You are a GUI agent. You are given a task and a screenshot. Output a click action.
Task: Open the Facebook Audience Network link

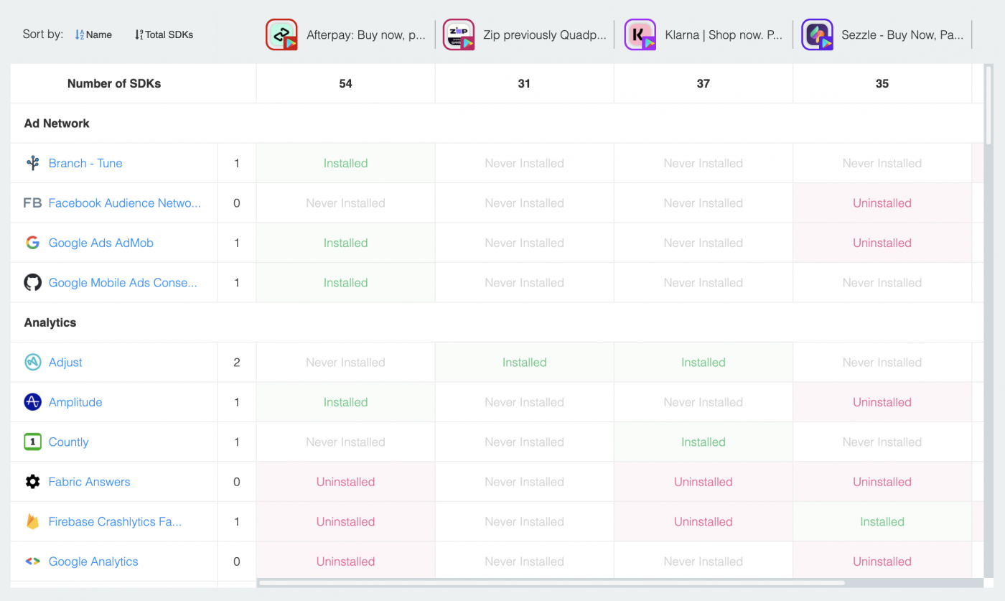pos(125,203)
